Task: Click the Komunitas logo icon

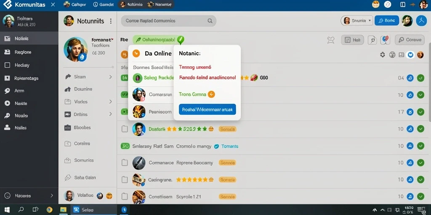Action: [x=8, y=4]
